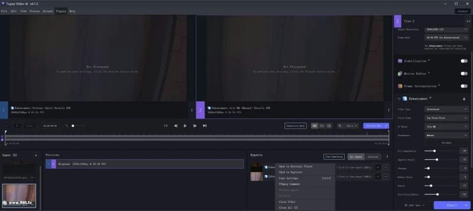Toggle the Stabilization switch on
The image size is (473, 211).
pos(464,61)
